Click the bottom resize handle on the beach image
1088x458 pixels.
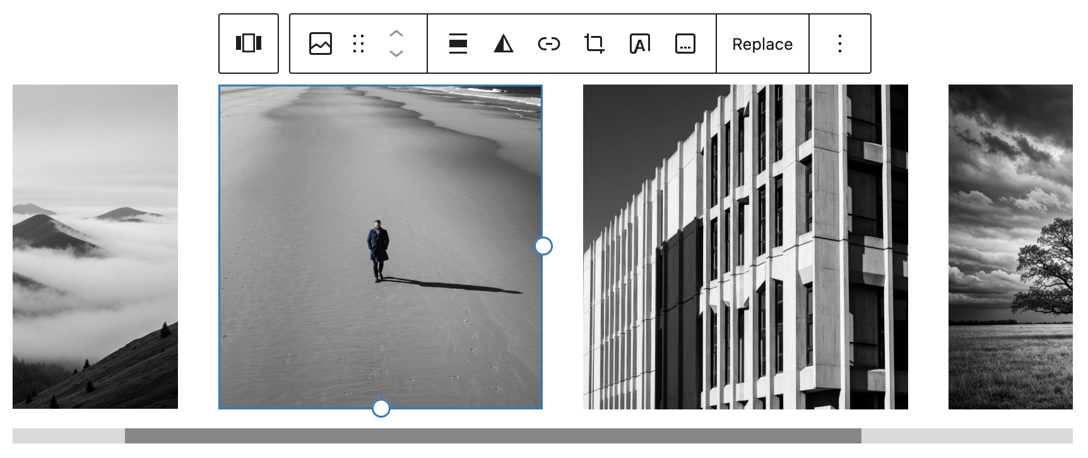(381, 409)
